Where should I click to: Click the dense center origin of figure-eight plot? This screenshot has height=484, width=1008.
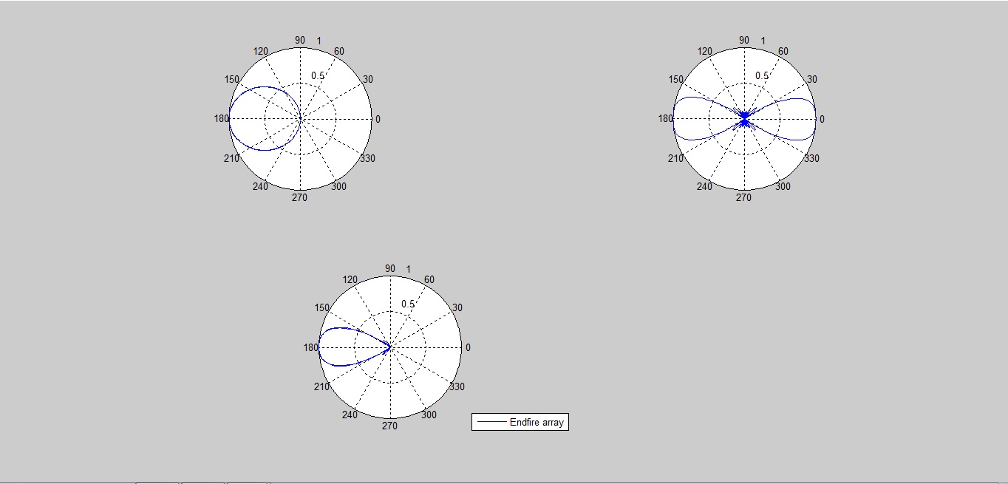(x=744, y=119)
